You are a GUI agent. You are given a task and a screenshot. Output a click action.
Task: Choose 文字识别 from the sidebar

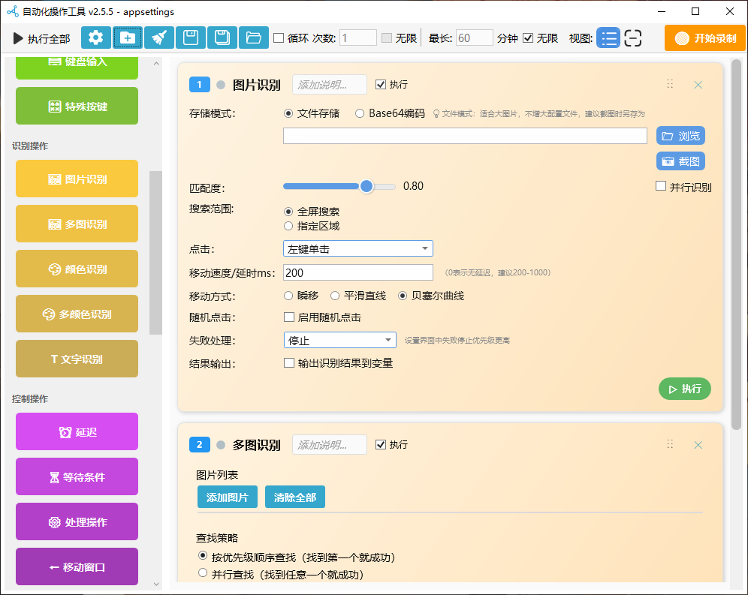pos(77,359)
